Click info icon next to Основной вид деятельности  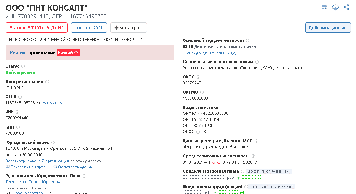coord(248,41)
